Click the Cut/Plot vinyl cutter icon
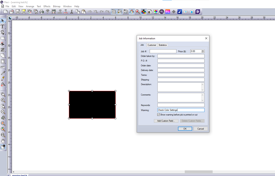 pyautogui.click(x=48, y=12)
